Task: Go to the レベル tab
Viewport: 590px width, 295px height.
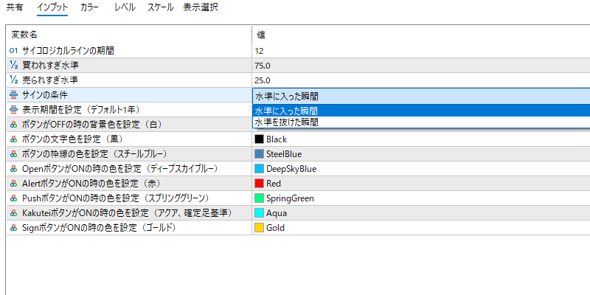Action: pos(125,7)
